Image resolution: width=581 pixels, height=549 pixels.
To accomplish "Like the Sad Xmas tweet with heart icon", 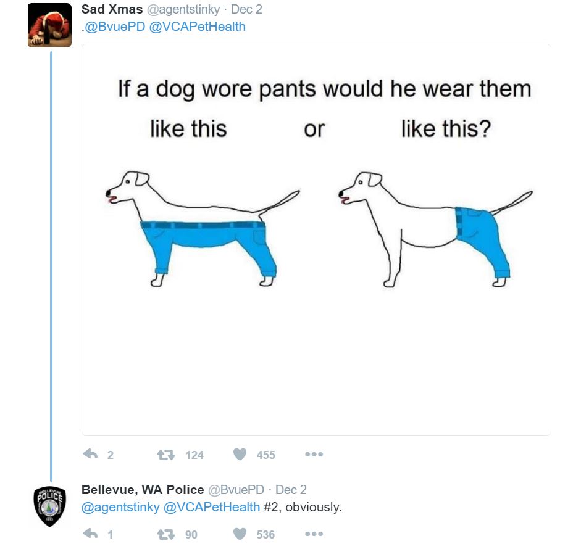I will [240, 454].
